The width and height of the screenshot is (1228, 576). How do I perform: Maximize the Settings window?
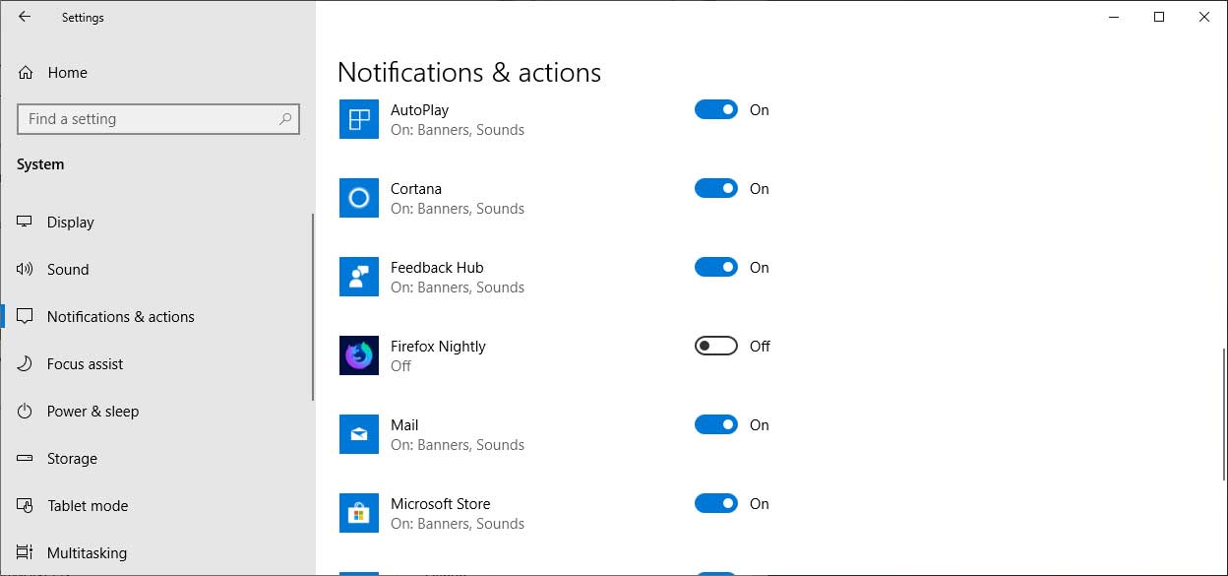tap(1159, 17)
